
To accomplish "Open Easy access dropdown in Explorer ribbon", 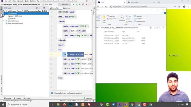I will tap(112, 19).
